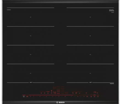
Task: Touch the round symbol left of 7.0
Action: tap(51, 93)
